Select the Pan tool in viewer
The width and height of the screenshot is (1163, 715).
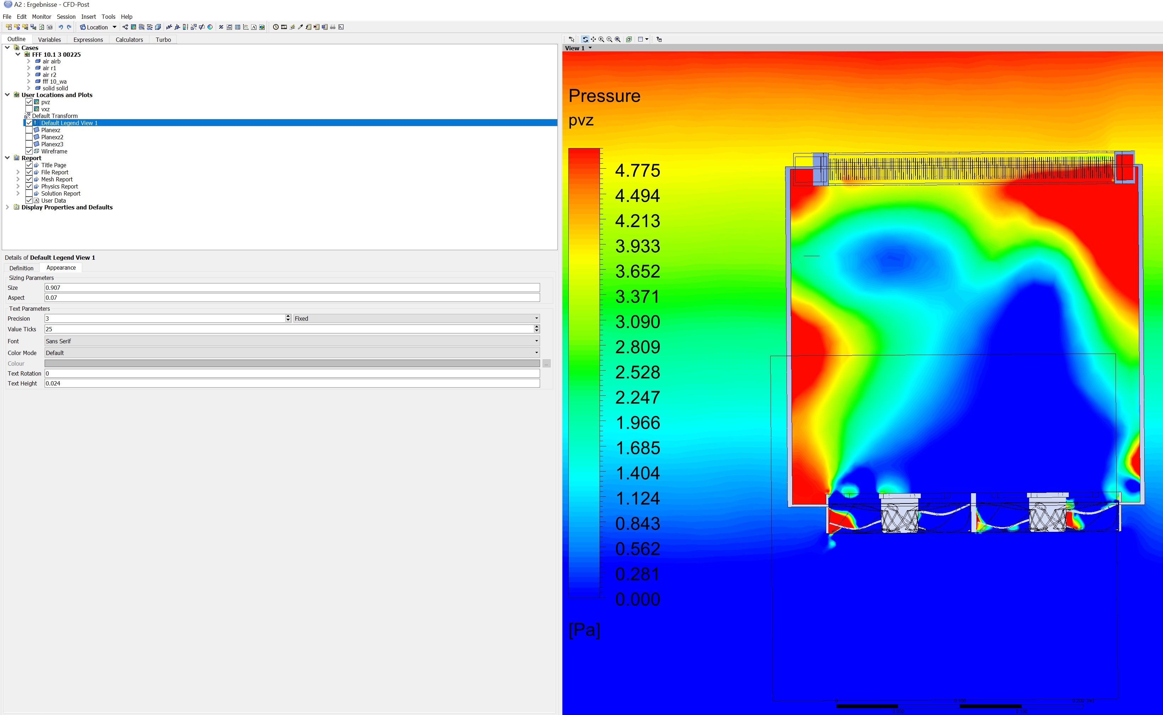pyautogui.click(x=594, y=39)
